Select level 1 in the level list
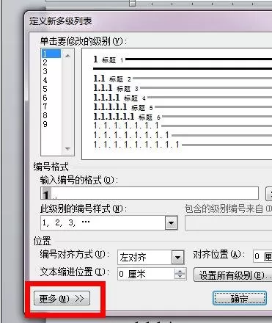 point(51,54)
